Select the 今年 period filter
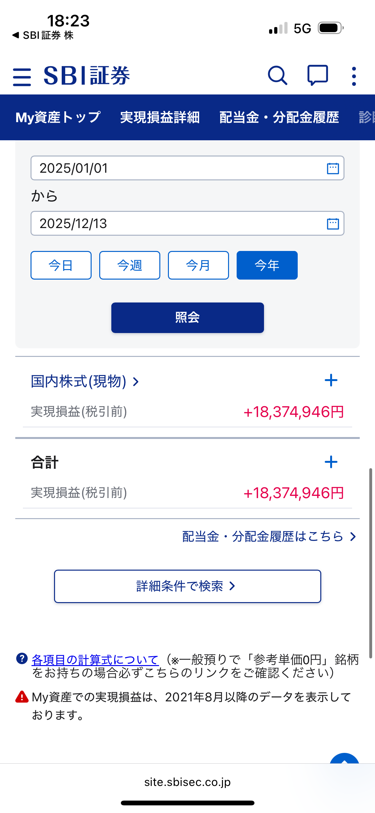375x813 pixels. click(x=267, y=265)
